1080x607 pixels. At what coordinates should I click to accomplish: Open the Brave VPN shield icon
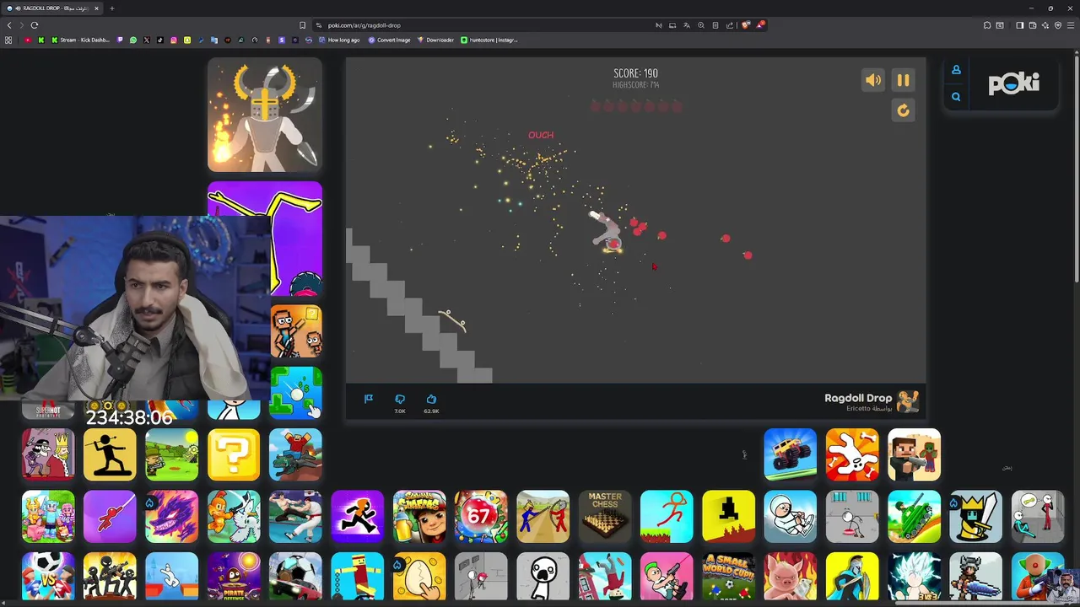[1058, 25]
